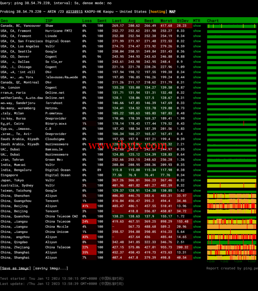Open the AS138915 link
The image size is (258, 291).
point(74,12)
